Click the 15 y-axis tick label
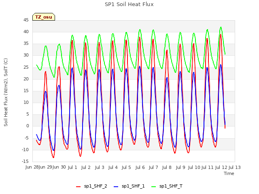This screenshot has height=194, width=259. tap(26, 91)
